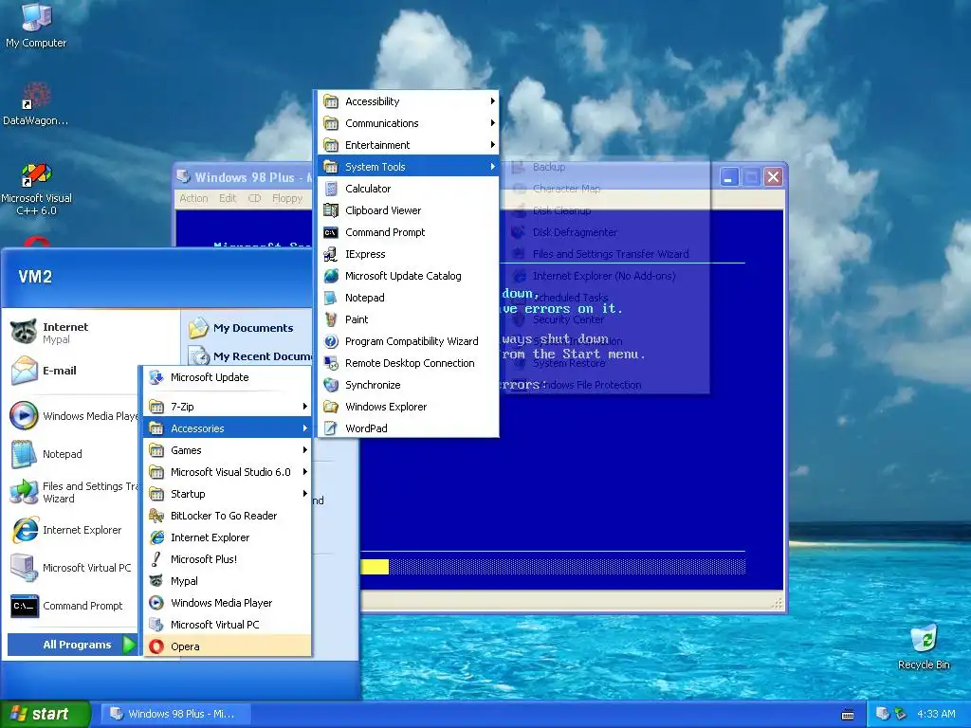Open Internet Explorer from start menu left pane

pyautogui.click(x=73, y=530)
